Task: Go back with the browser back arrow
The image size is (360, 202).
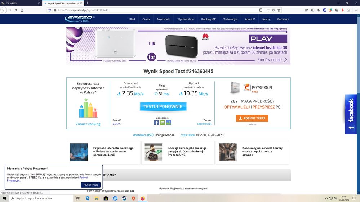Action: (x=4, y=10)
